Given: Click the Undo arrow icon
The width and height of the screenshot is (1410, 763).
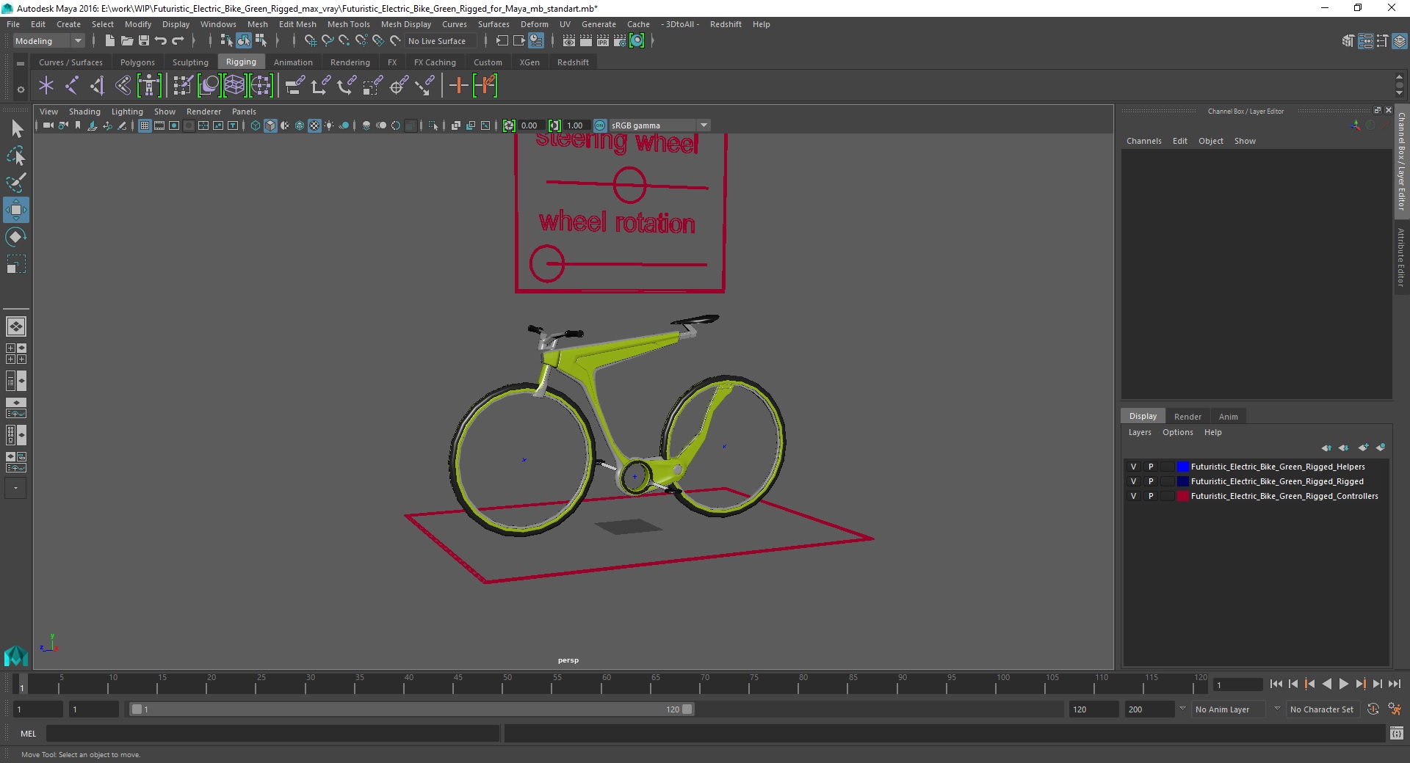Looking at the screenshot, I should point(161,41).
